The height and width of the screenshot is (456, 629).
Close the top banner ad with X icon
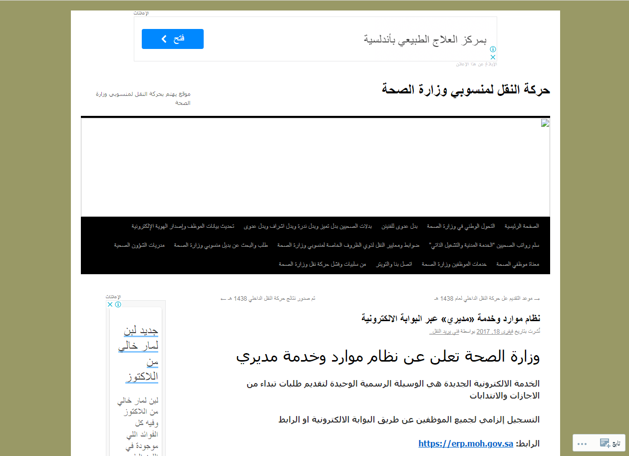[x=493, y=57]
